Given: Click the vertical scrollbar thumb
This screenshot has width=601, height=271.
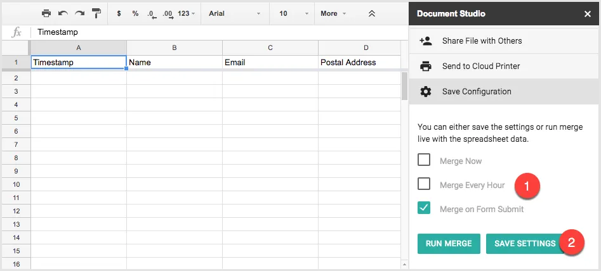Looking at the screenshot, I should click(404, 86).
